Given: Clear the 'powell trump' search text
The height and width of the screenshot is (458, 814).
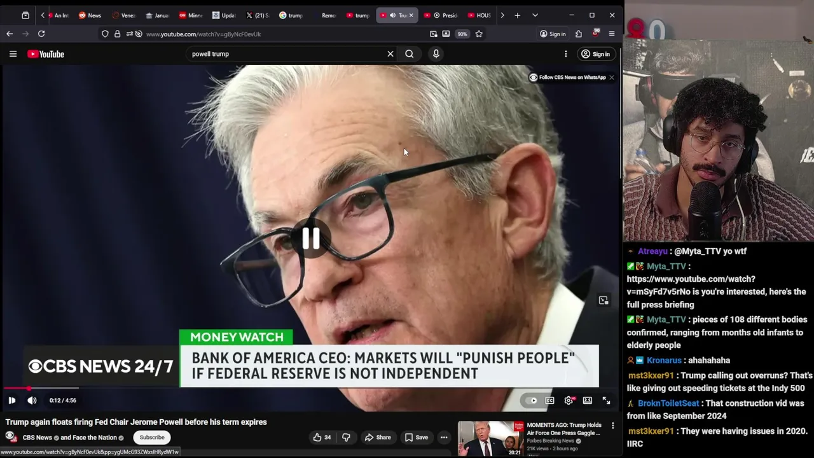Looking at the screenshot, I should [x=390, y=54].
